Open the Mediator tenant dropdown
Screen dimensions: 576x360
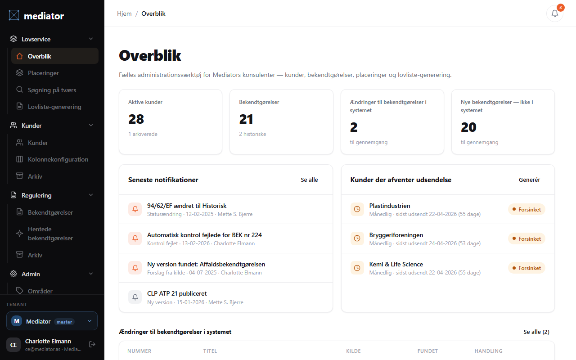pos(52,321)
